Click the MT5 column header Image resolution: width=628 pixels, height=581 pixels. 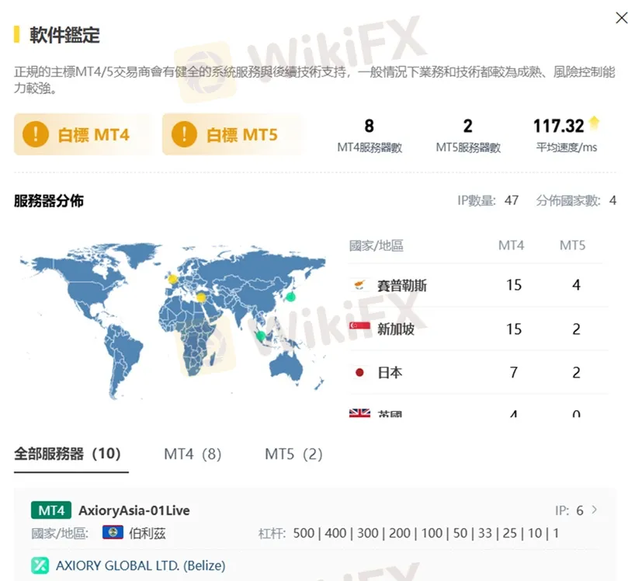(572, 245)
